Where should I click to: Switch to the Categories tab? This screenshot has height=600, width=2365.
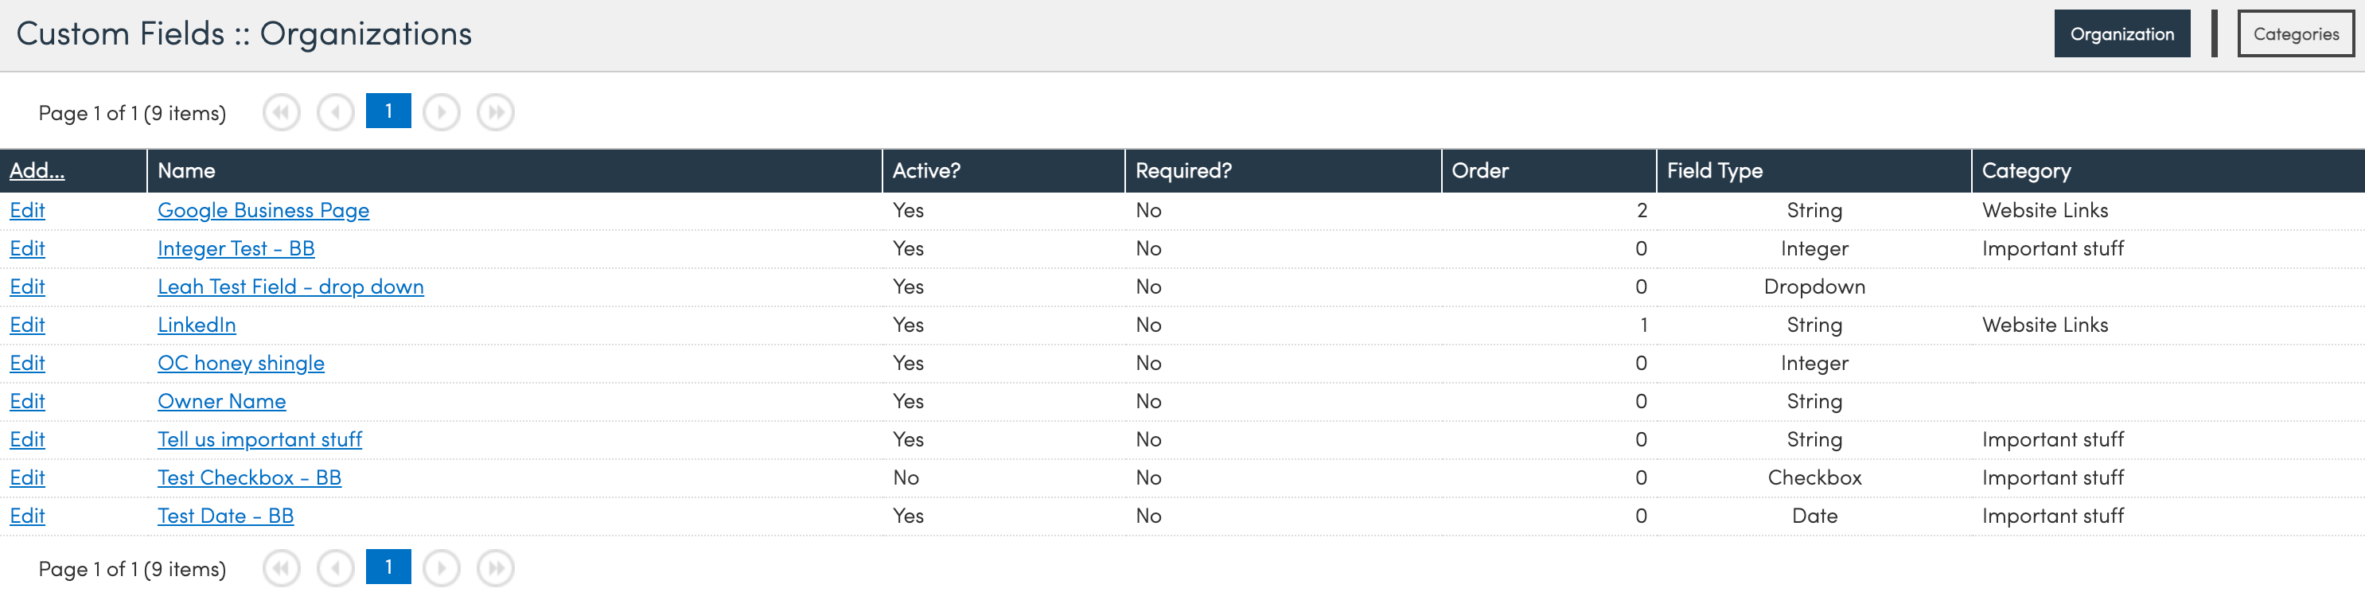pos(2295,34)
